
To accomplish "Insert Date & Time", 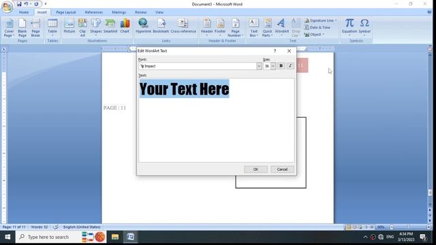I will tap(317, 27).
